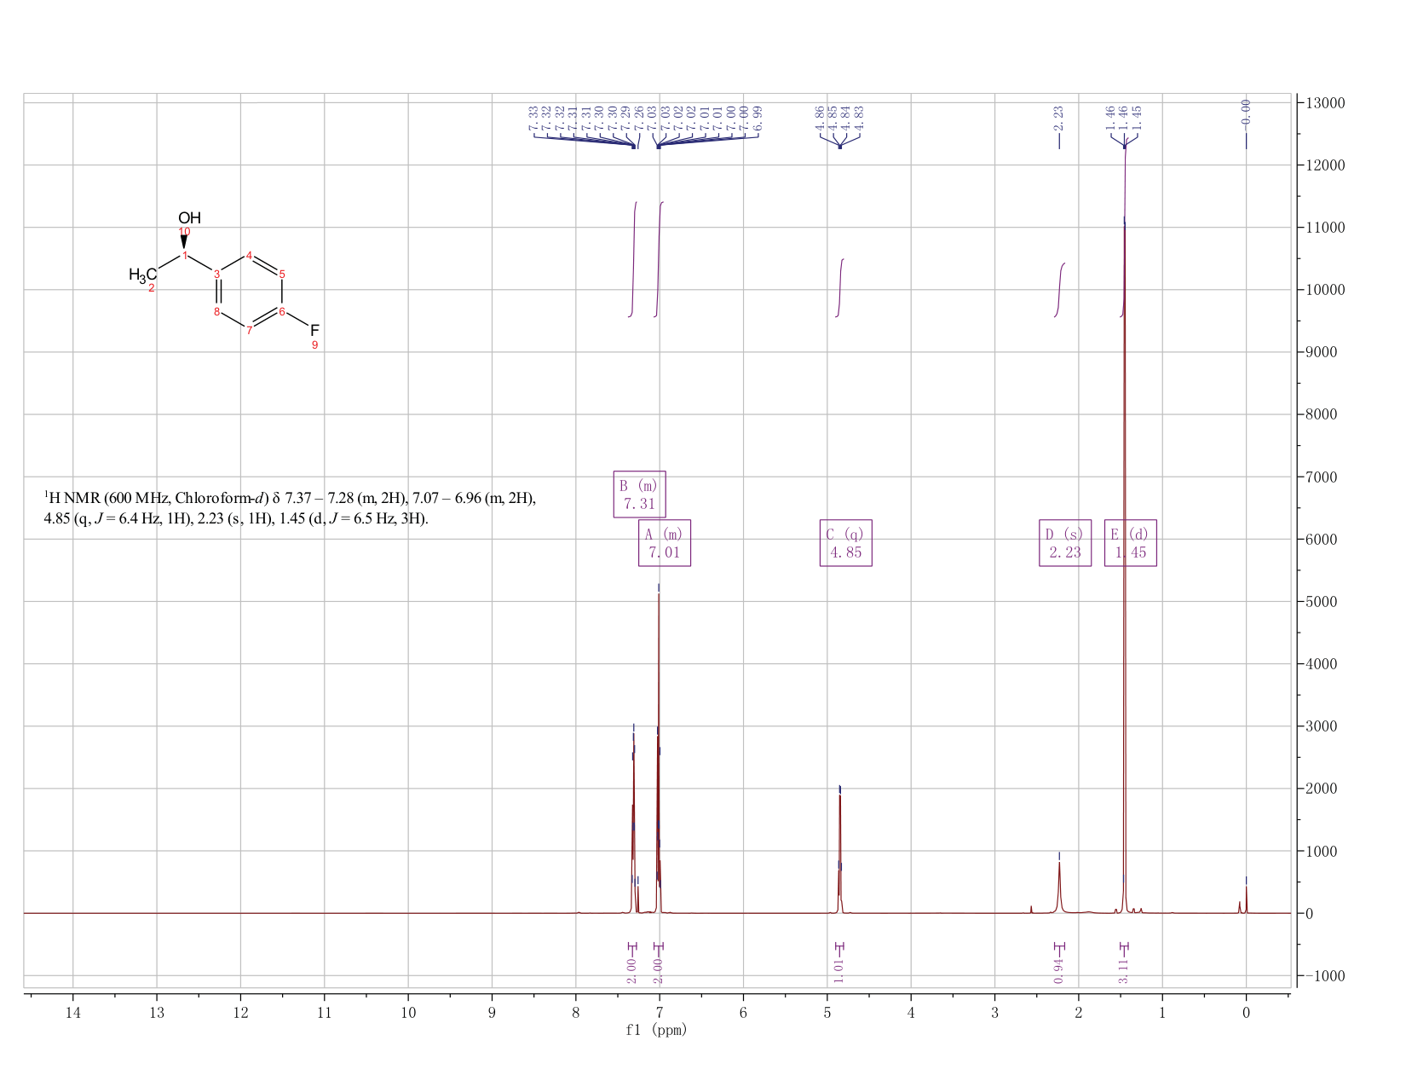Click the H3C methyl group in structure
The height and width of the screenshot is (1087, 1406).
pos(142,275)
